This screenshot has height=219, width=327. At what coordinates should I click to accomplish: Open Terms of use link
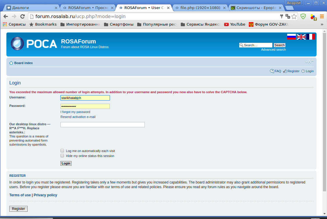click(20, 195)
